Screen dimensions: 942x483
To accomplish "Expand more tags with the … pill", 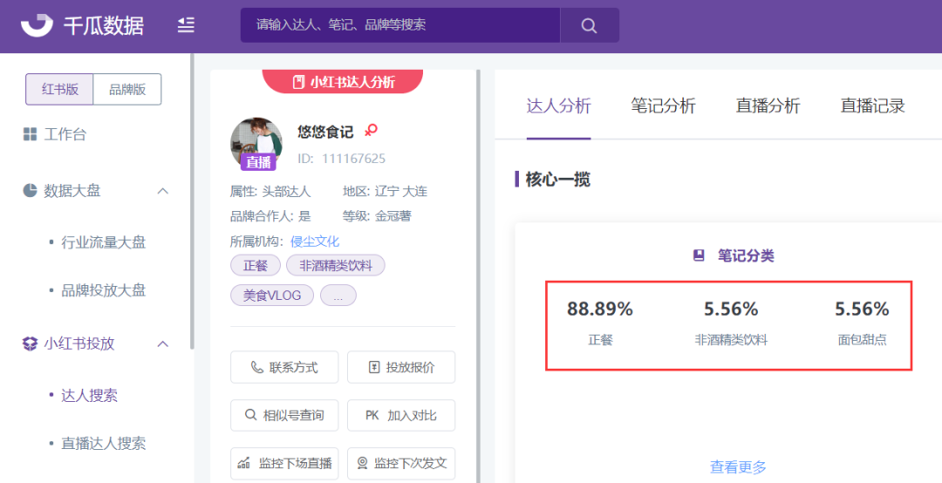I will (338, 296).
